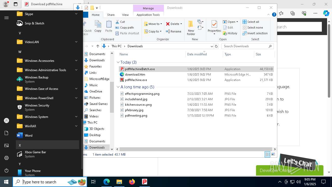Viewport: 332px width, 187px height.
Task: Go up one folder level
Action: tap(98, 46)
